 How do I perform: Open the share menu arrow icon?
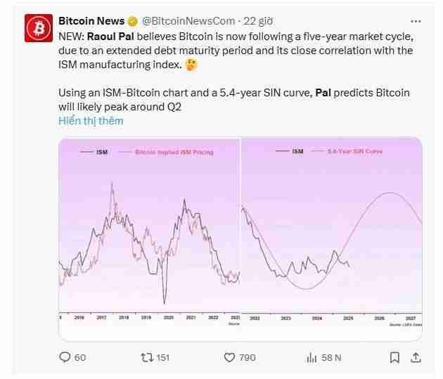(416, 357)
